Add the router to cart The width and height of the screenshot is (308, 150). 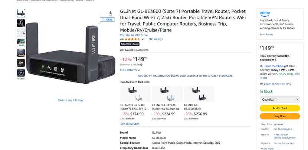(x=280, y=108)
